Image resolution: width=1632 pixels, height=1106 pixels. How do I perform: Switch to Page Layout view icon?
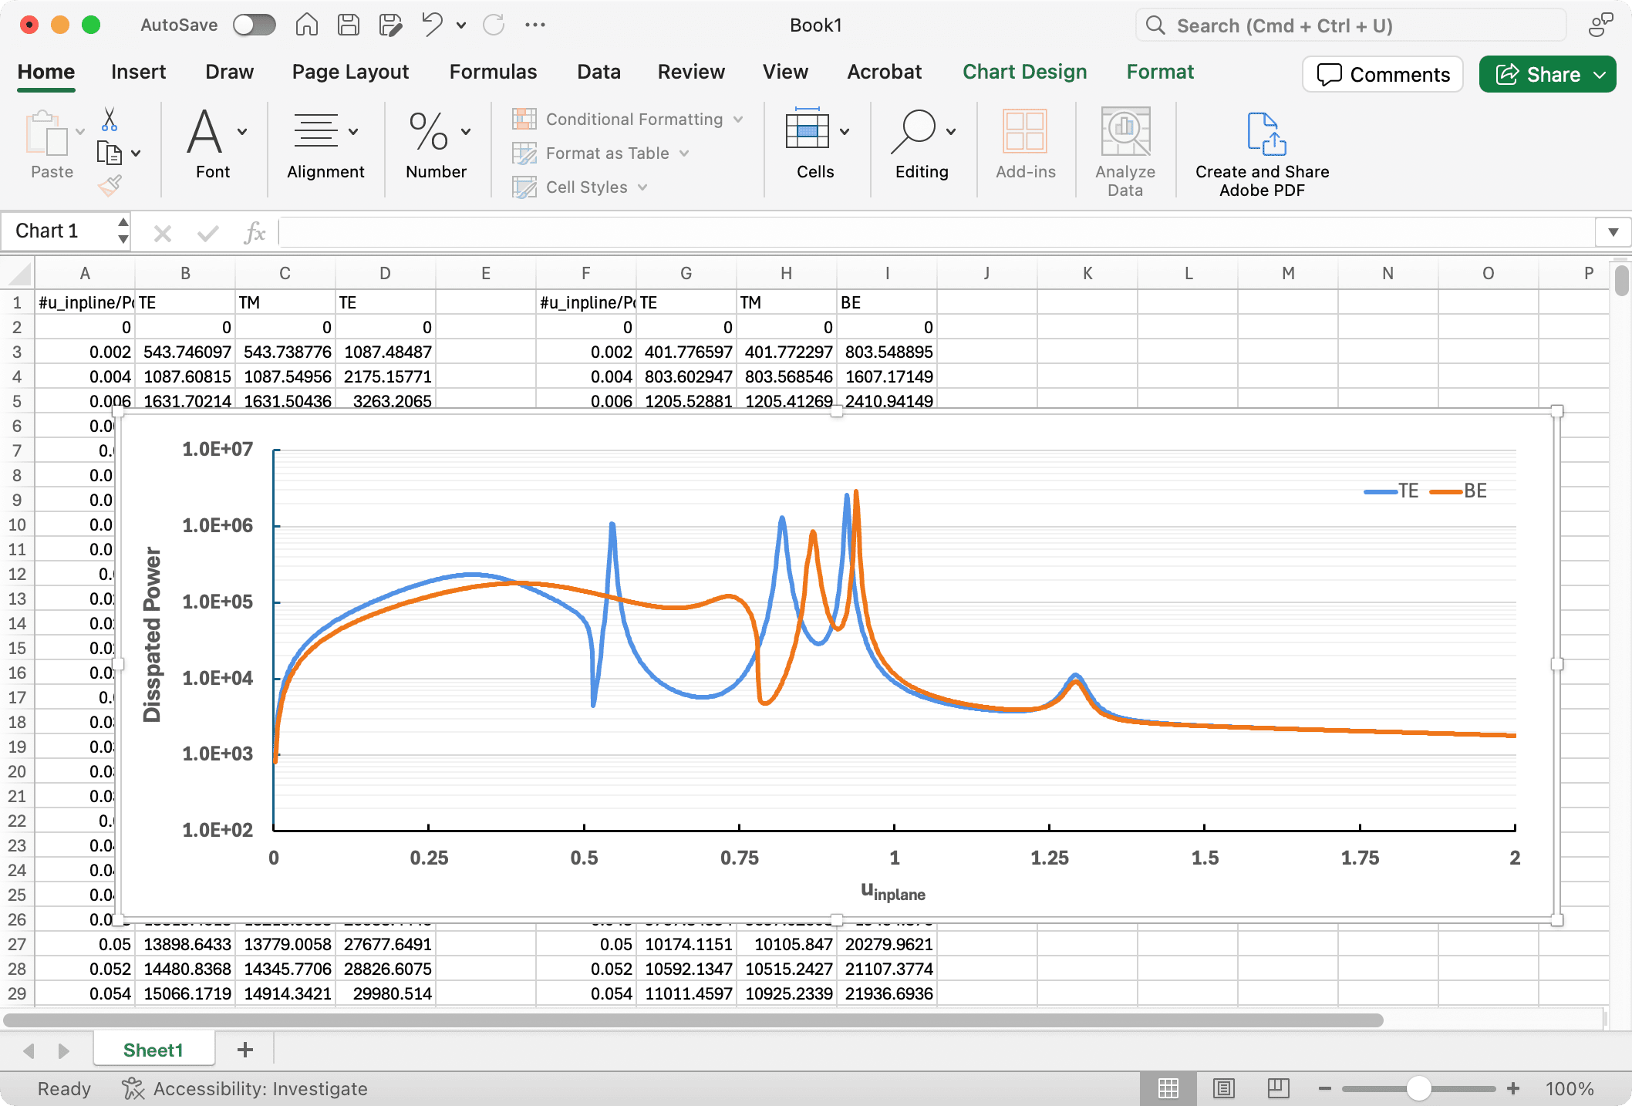tap(1224, 1088)
